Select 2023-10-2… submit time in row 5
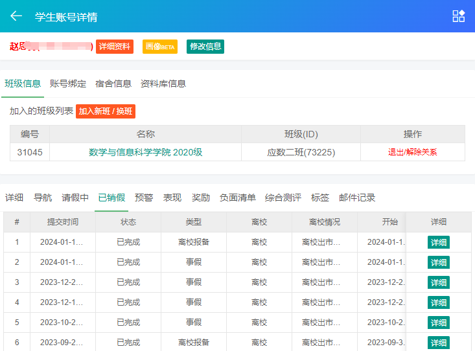 62,323
